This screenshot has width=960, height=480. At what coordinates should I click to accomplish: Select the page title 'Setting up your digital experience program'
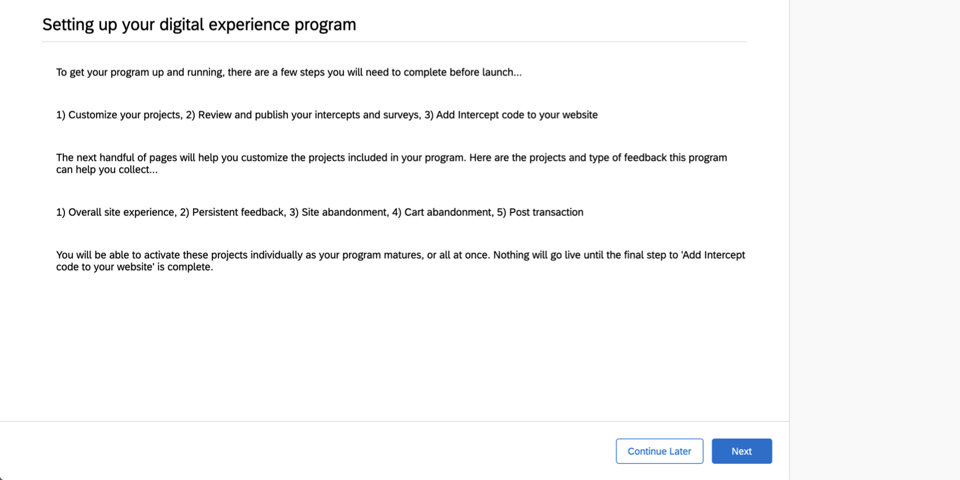(199, 24)
